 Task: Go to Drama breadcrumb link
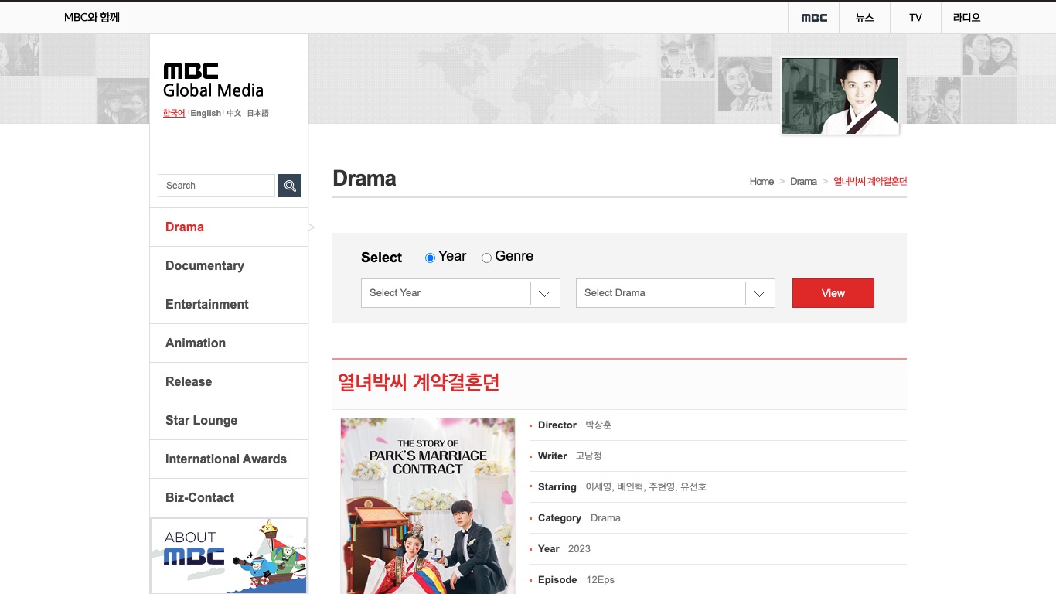[803, 181]
